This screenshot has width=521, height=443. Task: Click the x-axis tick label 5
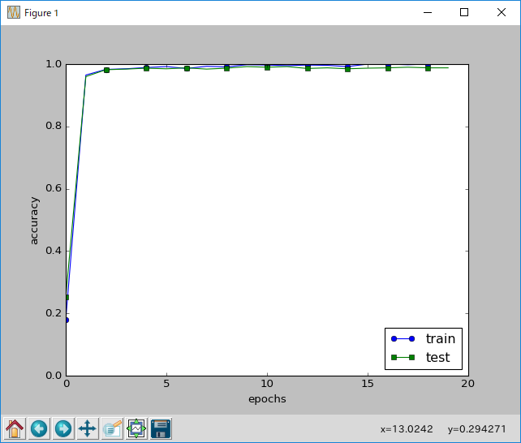[x=166, y=384]
